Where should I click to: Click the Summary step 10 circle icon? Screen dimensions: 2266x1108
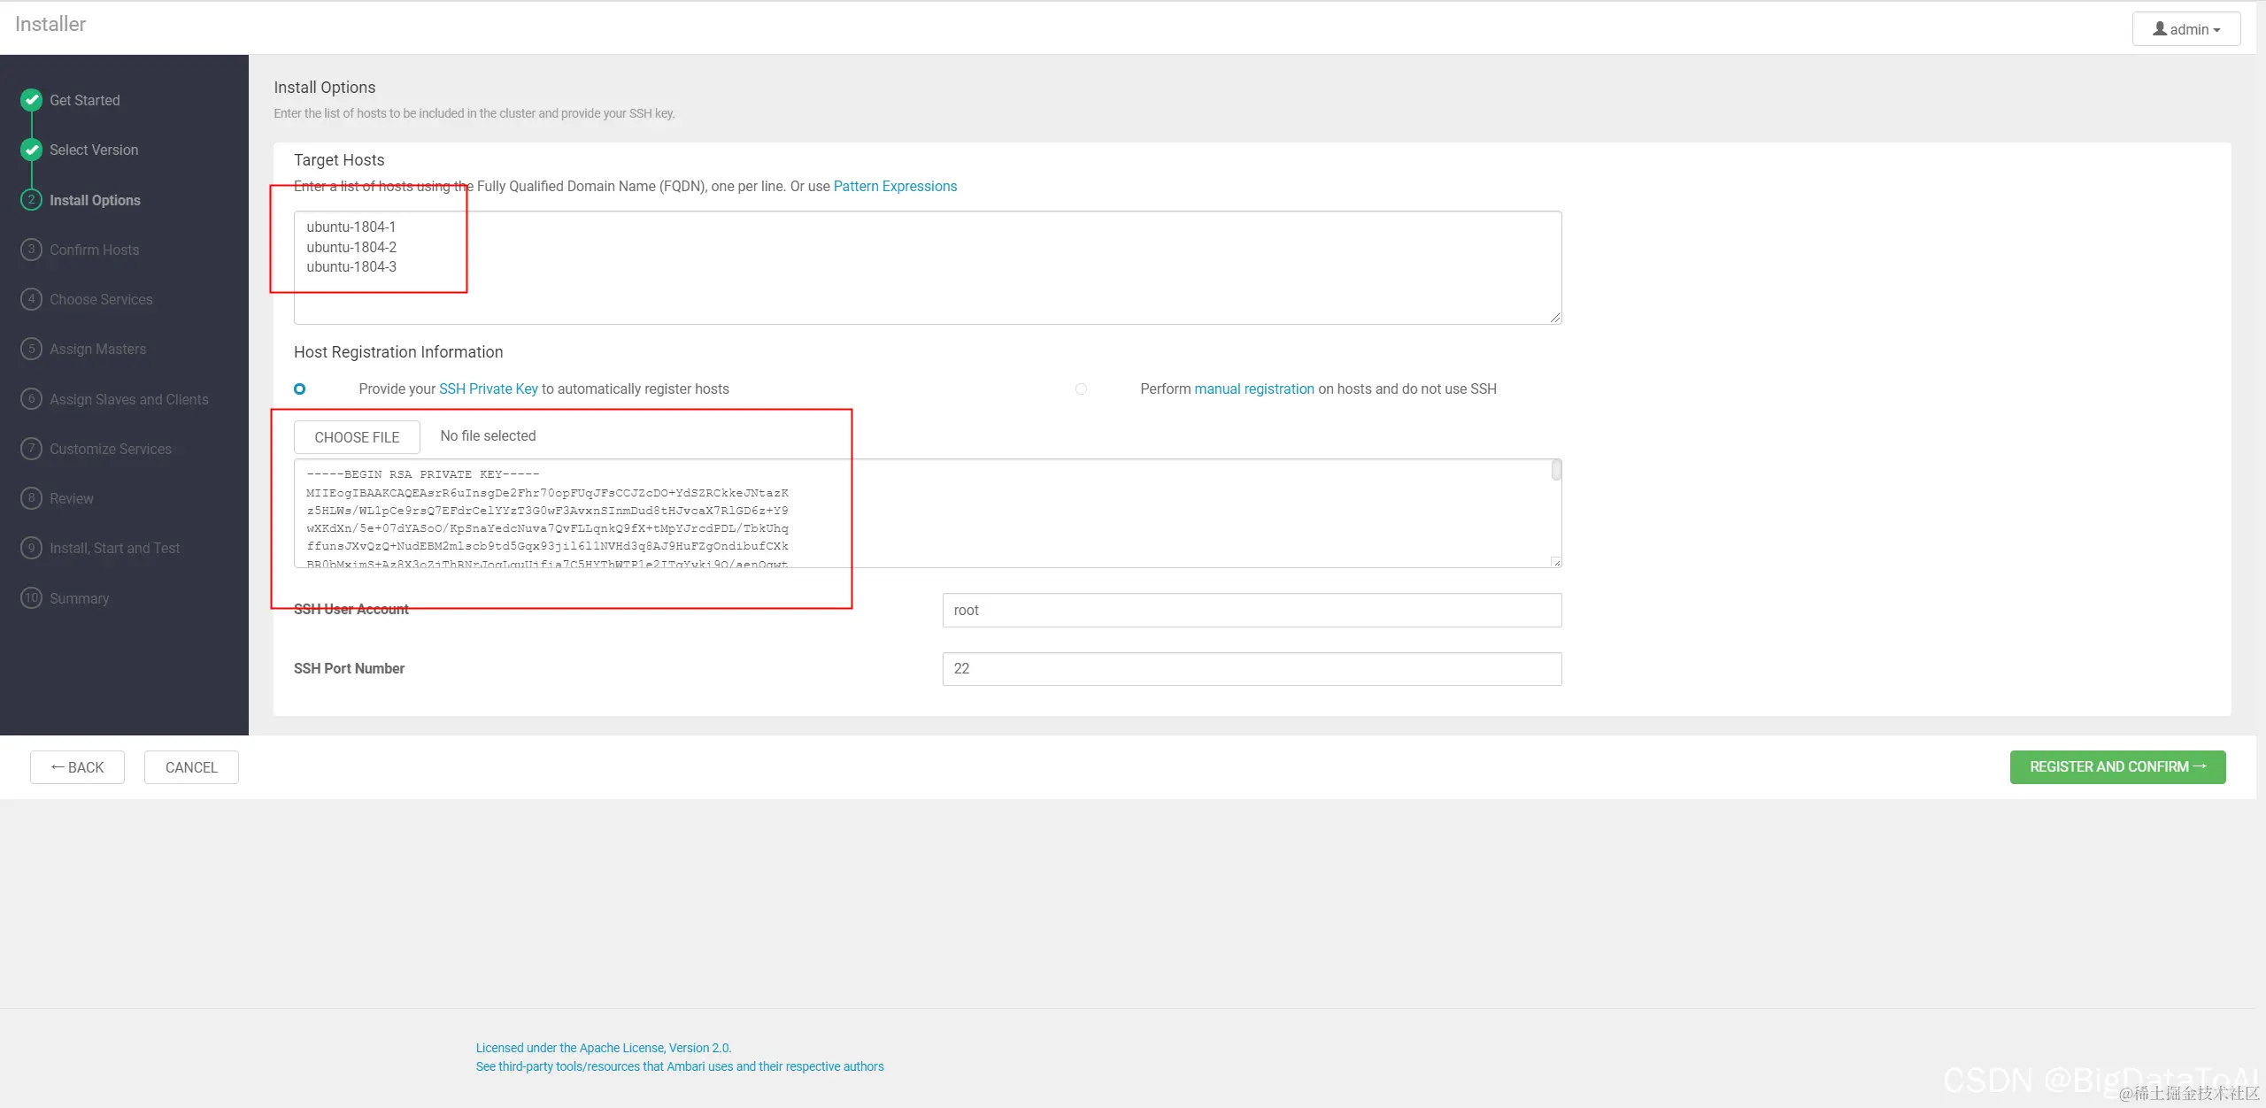coord(32,598)
